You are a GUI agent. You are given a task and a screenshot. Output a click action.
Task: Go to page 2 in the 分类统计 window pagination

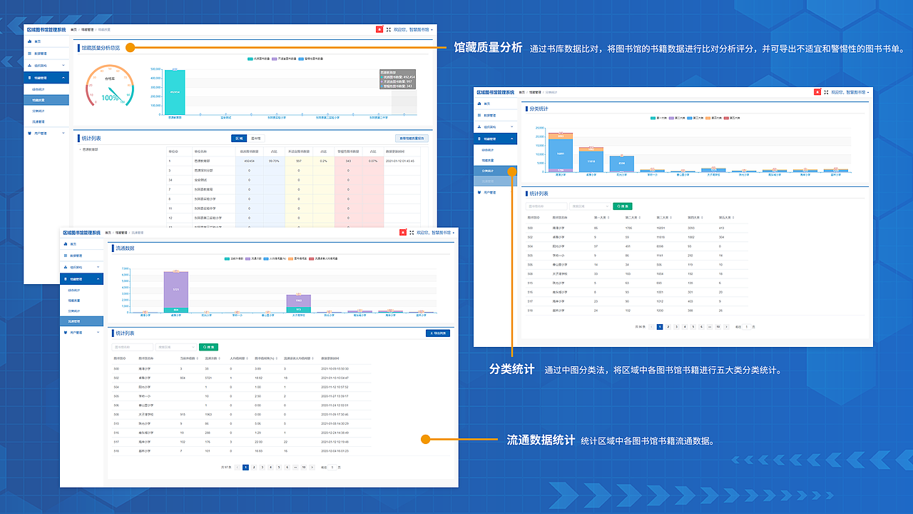(x=668, y=327)
